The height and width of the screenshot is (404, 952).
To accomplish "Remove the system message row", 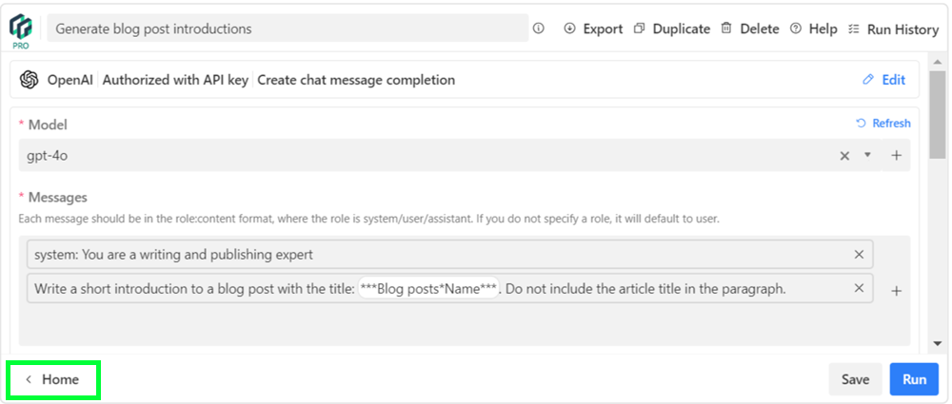I will (859, 255).
